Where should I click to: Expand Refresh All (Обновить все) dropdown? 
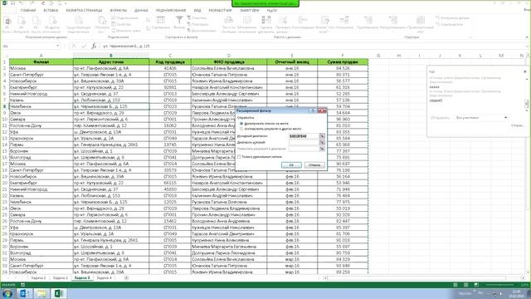pyautogui.click(x=101, y=24)
